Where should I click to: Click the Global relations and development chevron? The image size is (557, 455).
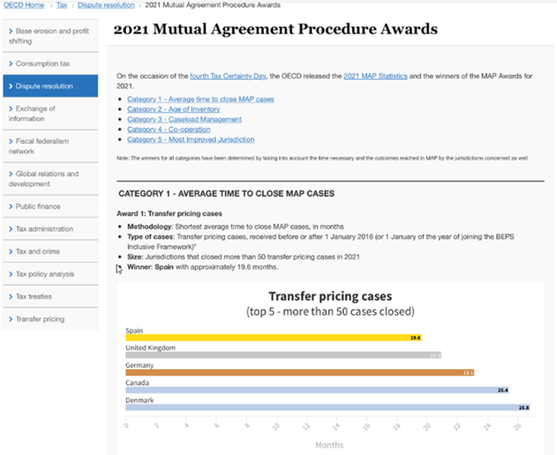click(8, 174)
